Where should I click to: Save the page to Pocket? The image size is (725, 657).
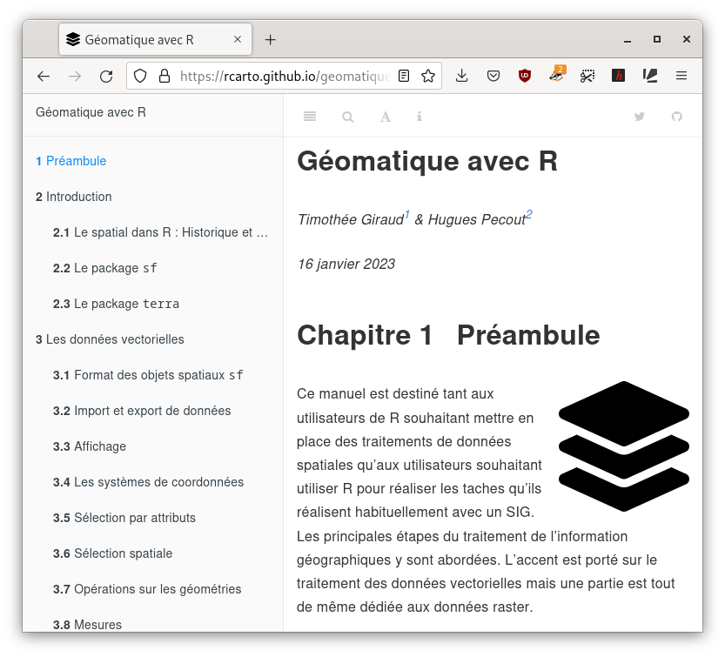pyautogui.click(x=493, y=76)
